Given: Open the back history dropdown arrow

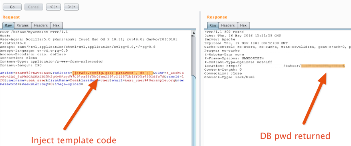Looking at the screenshot, I should pos(57,7).
